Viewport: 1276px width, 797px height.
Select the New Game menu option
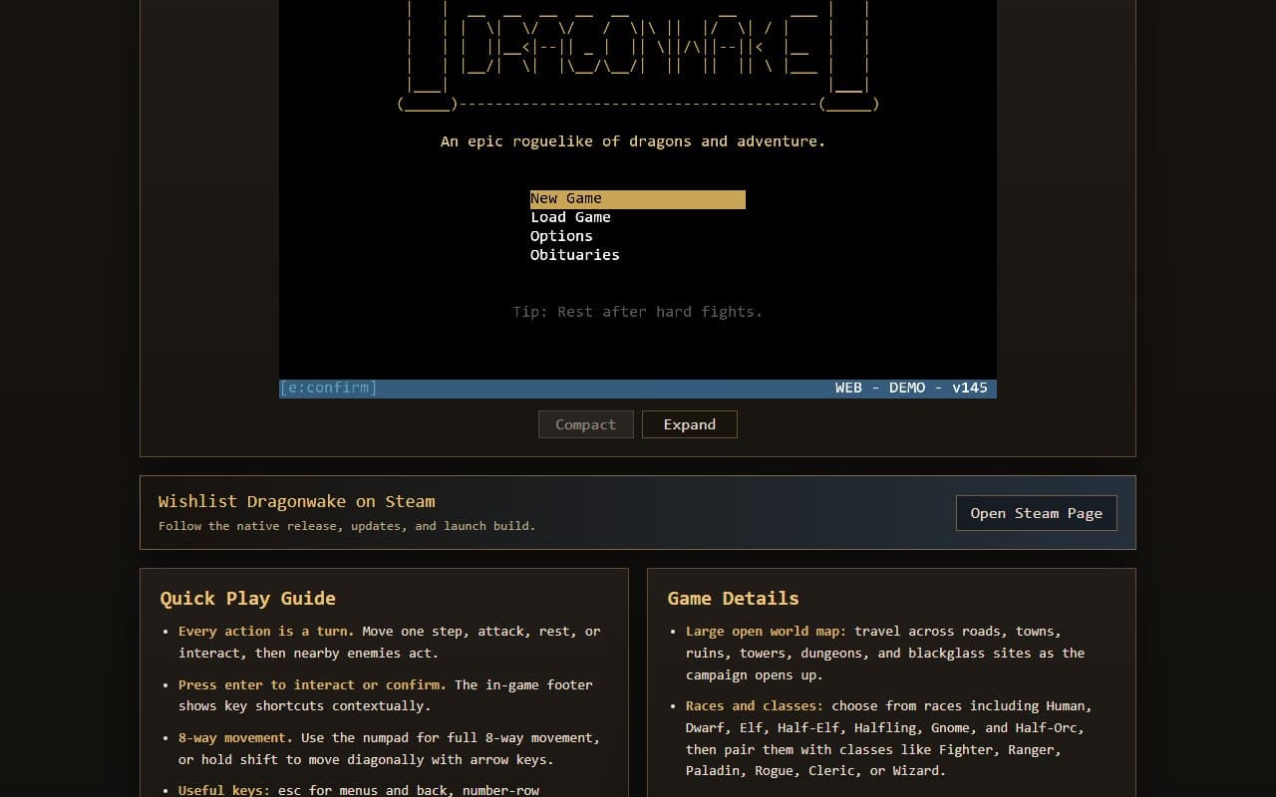click(x=637, y=199)
